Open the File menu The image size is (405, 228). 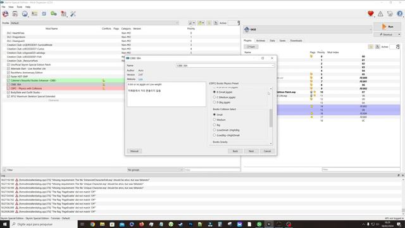pyautogui.click(x=3, y=7)
